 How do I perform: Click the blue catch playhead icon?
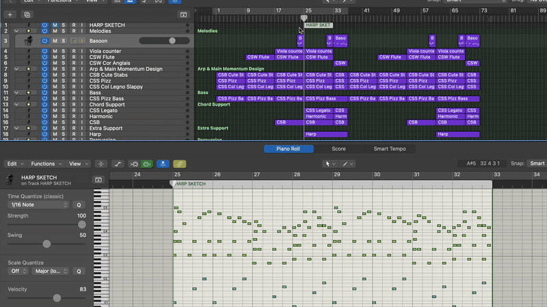163,164
